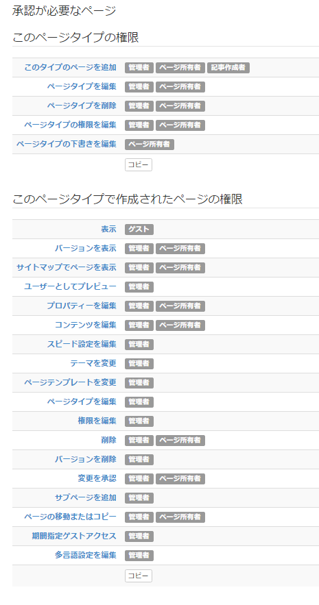Open the '多言語設定を編集' permission link
This screenshot has height=605, width=319.
click(x=85, y=556)
